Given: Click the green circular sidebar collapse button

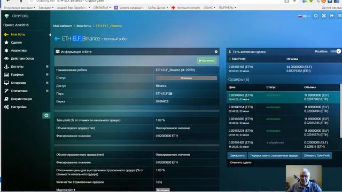Looking at the screenshot, I should pos(46,115).
